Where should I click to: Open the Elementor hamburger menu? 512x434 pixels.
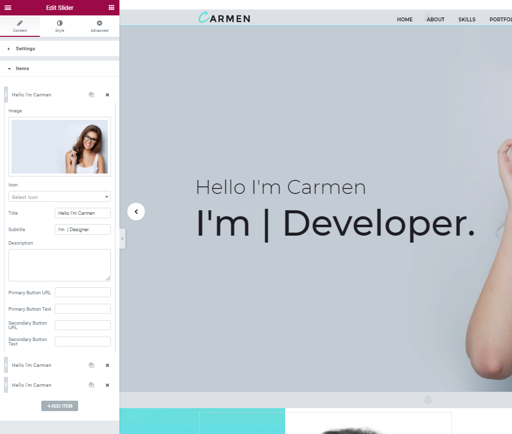click(8, 7)
